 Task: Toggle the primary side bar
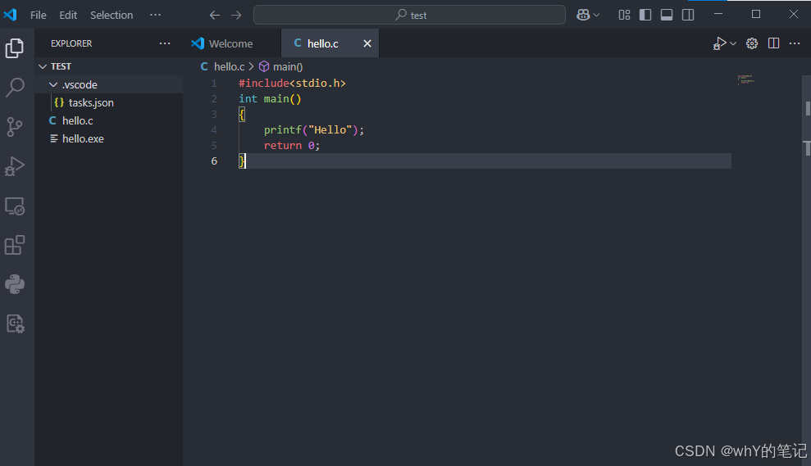[x=645, y=15]
